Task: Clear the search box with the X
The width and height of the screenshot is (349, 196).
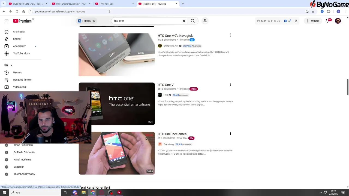Action: click(184, 21)
